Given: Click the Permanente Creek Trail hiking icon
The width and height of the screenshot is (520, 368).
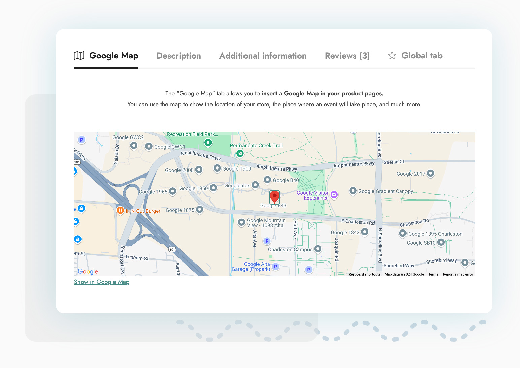Looking at the screenshot, I should coord(240,154).
